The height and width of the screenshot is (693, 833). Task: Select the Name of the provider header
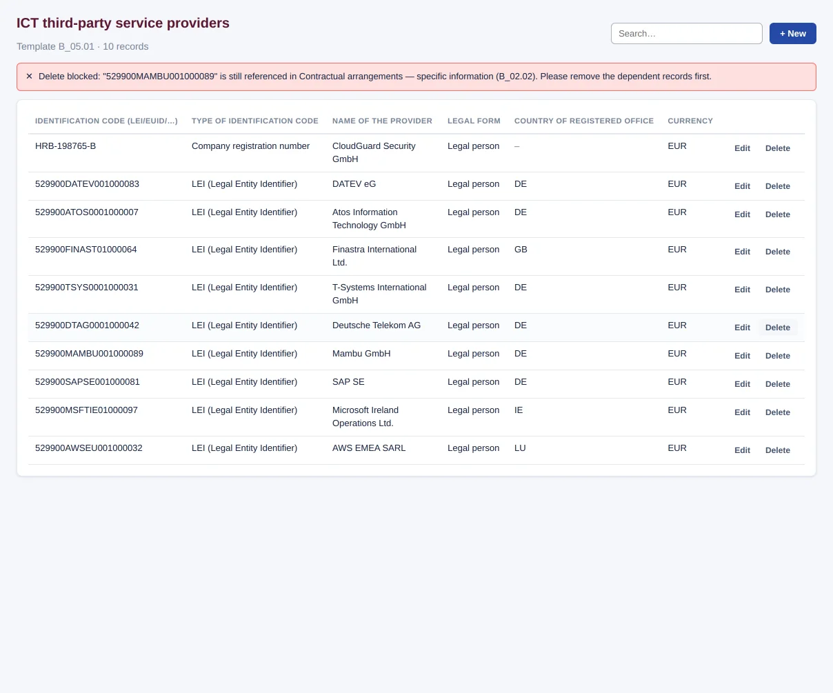(x=382, y=121)
